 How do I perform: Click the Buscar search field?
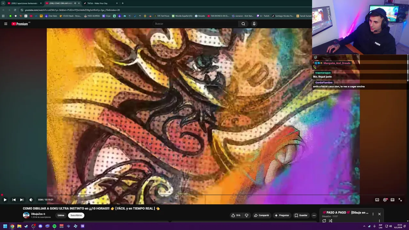point(196,24)
